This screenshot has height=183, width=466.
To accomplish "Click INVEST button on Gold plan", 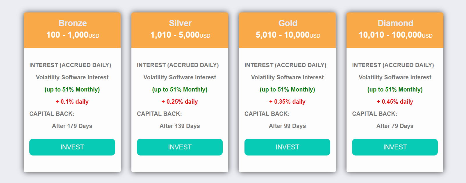I will (287, 147).
